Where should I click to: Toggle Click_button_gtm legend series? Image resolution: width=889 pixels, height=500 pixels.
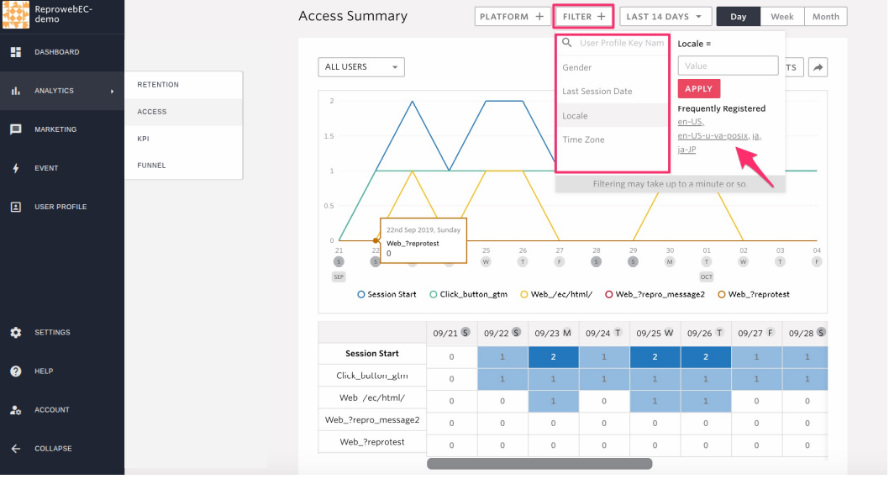tap(468, 294)
